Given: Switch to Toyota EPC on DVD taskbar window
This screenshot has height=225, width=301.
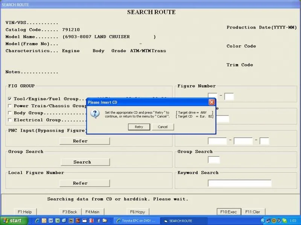Looking at the screenshot, I should tap(137, 221).
